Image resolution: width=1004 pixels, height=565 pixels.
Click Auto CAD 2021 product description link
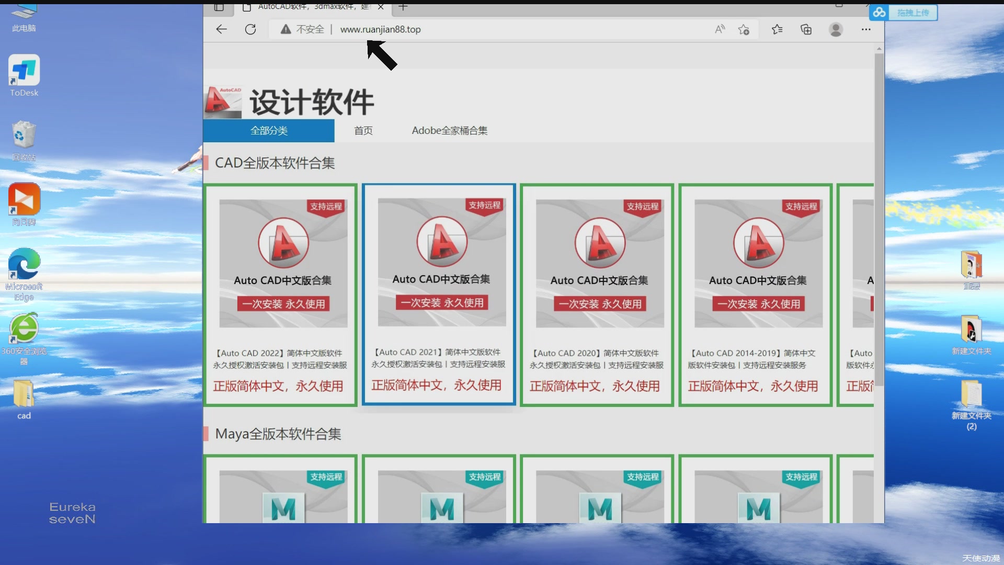438,358
